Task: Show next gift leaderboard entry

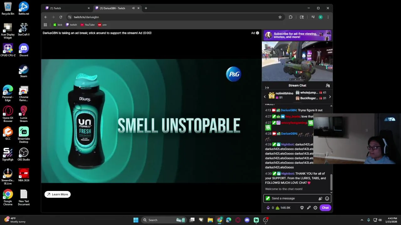Action: tap(330, 97)
